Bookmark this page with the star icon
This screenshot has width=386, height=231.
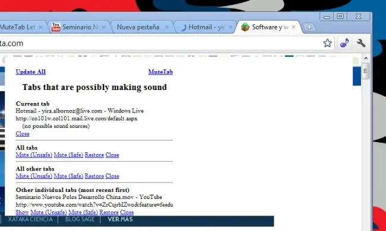pyautogui.click(x=327, y=43)
